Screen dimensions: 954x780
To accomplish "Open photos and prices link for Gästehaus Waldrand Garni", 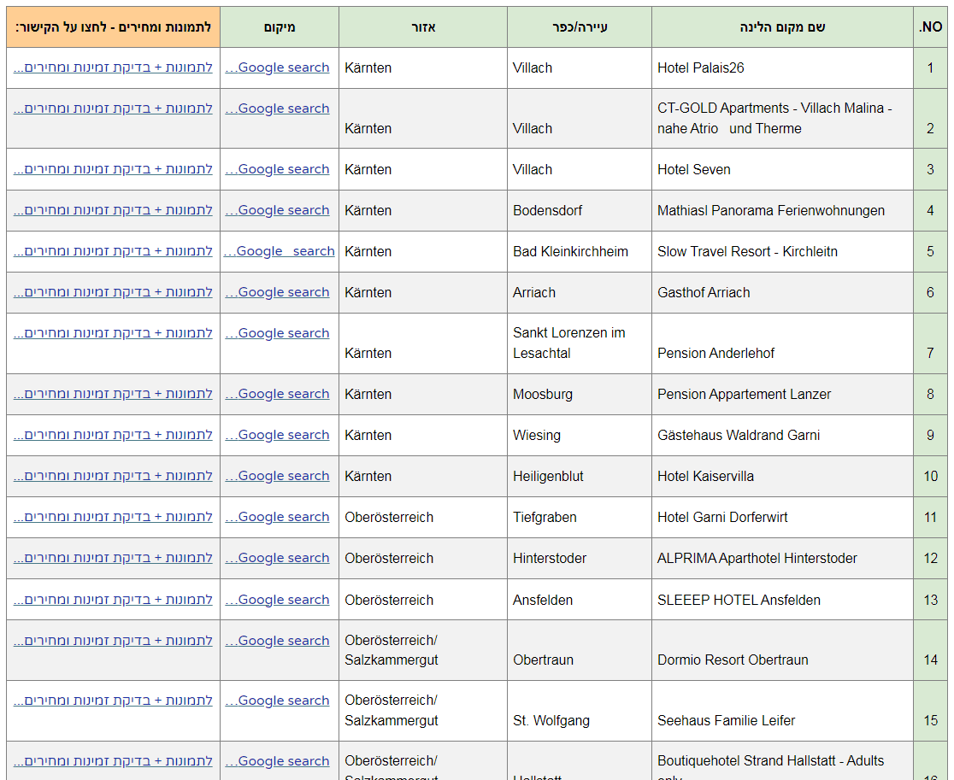I will 113,435.
